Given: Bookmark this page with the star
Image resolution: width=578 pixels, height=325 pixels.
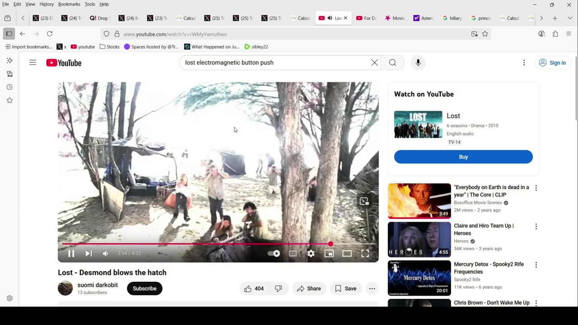Looking at the screenshot, I should pos(485,34).
